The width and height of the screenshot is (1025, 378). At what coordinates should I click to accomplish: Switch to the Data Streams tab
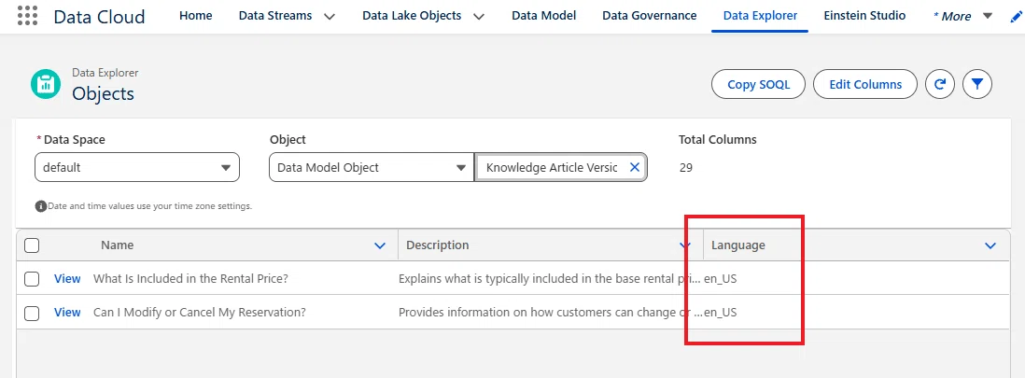pos(275,16)
